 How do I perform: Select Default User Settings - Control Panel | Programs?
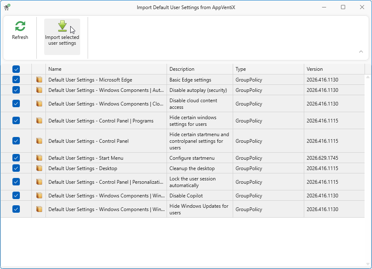click(101, 121)
